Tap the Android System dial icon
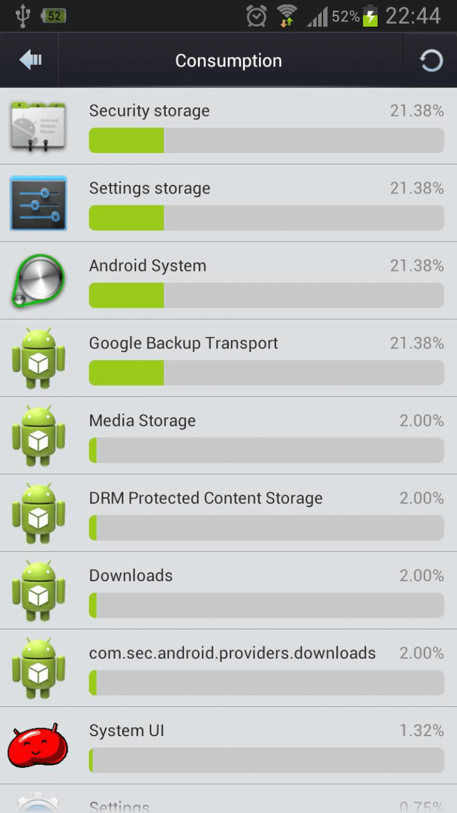 pyautogui.click(x=38, y=281)
